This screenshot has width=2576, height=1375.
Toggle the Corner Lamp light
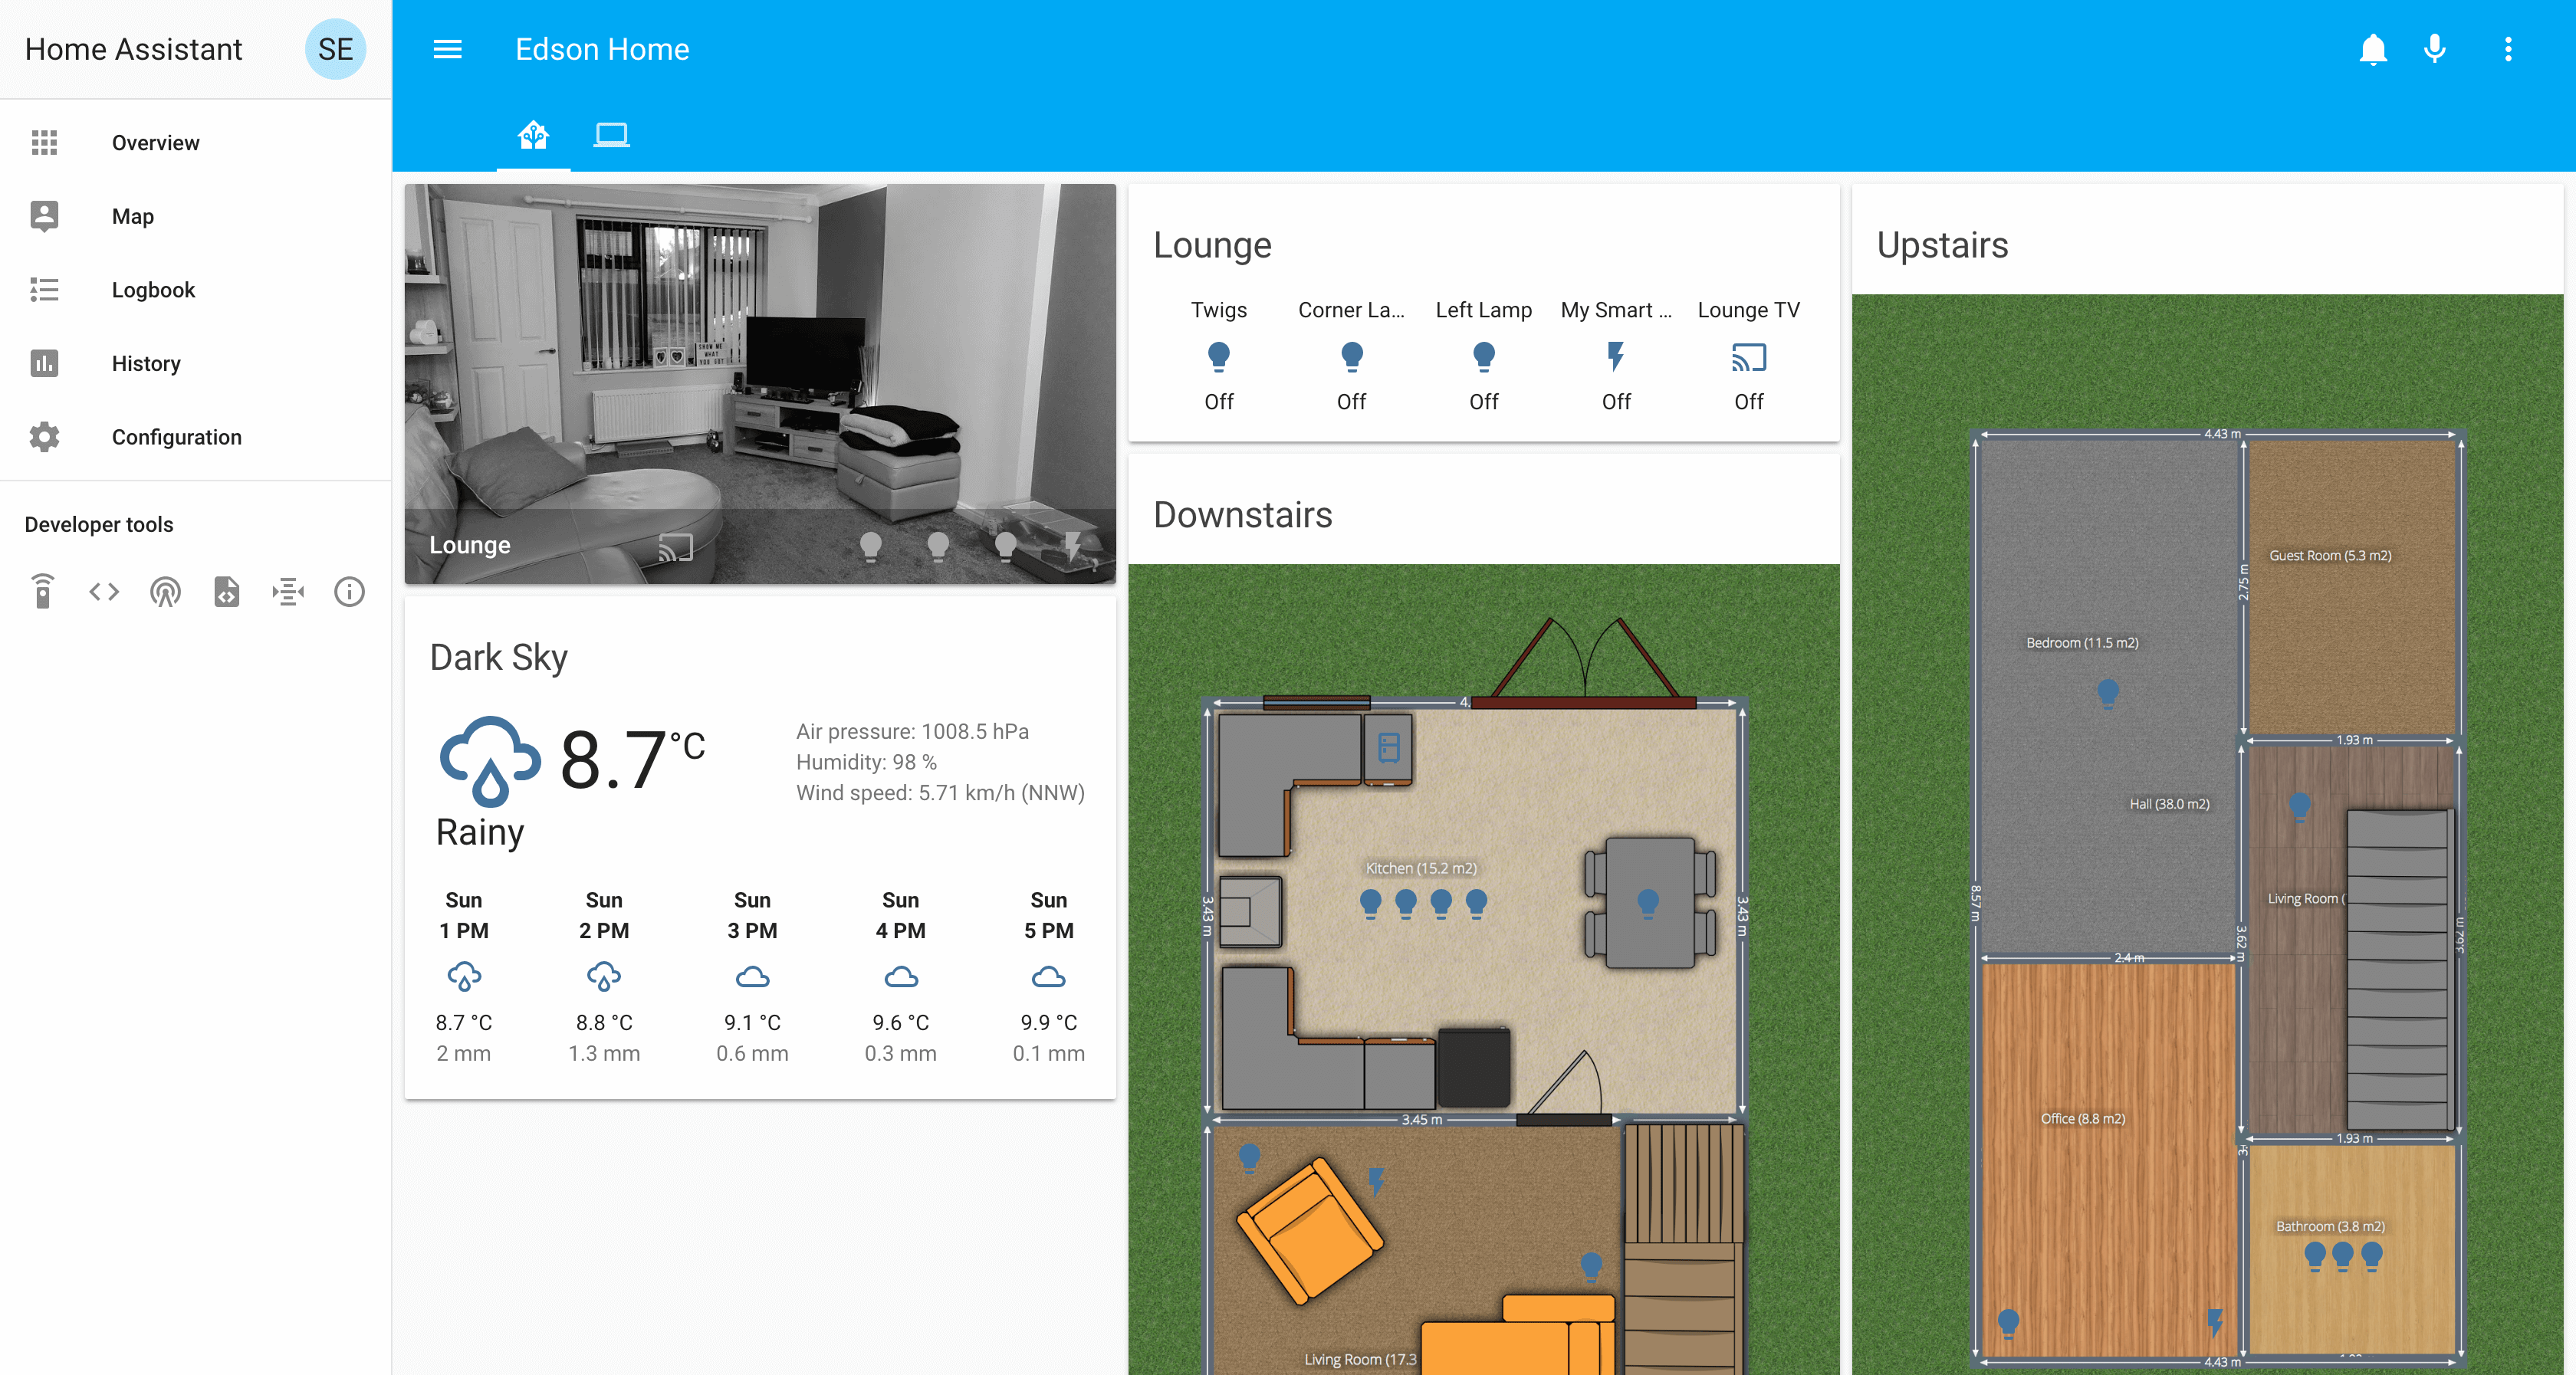pyautogui.click(x=1351, y=356)
